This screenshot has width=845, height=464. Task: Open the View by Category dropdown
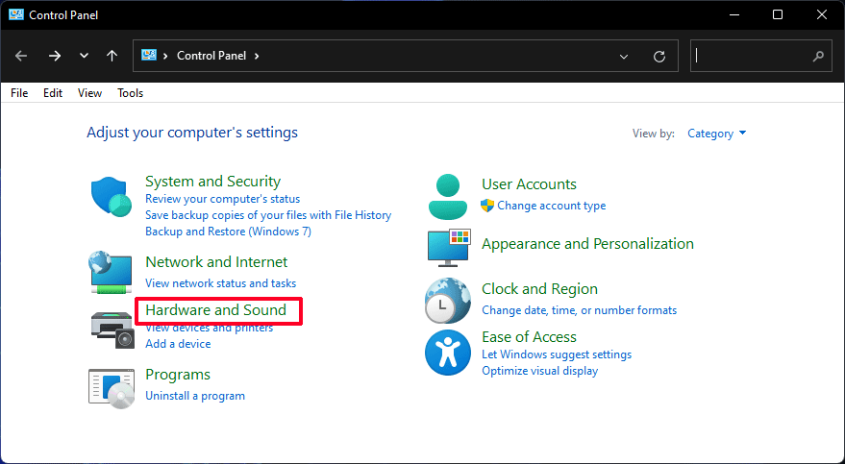click(x=717, y=134)
